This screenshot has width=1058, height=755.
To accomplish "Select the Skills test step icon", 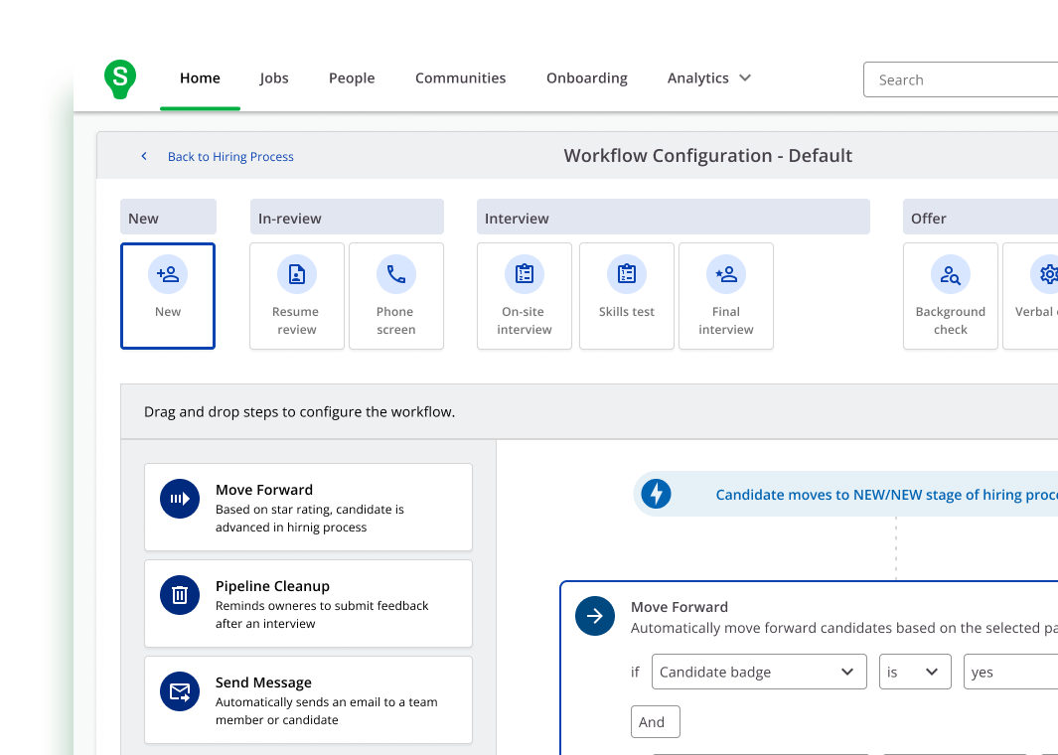I will (x=626, y=274).
